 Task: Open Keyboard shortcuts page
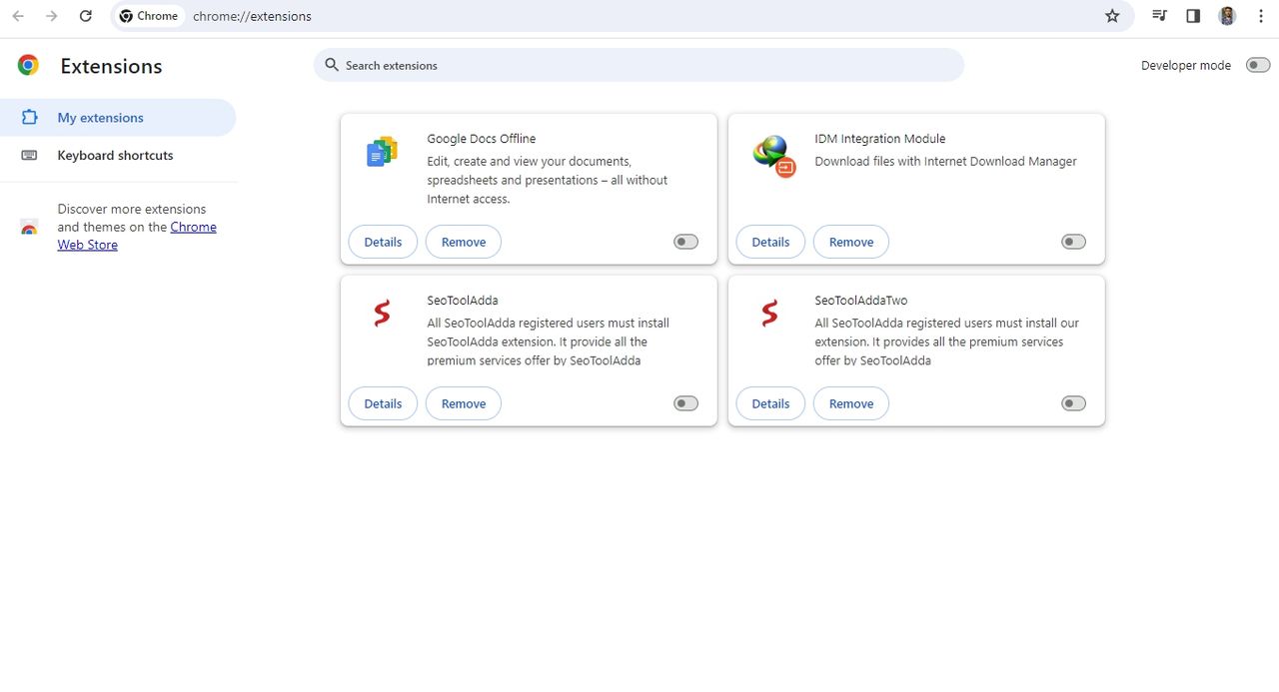point(115,156)
